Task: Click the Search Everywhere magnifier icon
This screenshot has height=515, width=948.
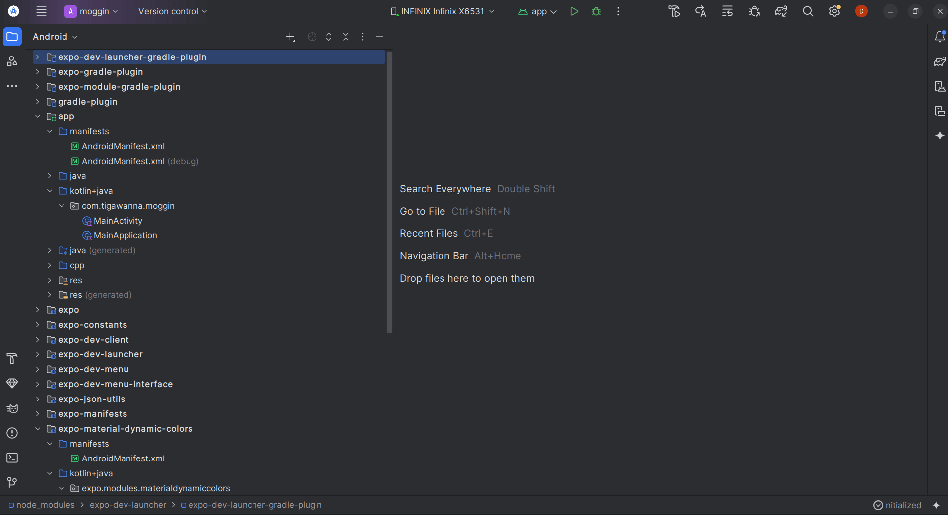Action: [x=808, y=11]
